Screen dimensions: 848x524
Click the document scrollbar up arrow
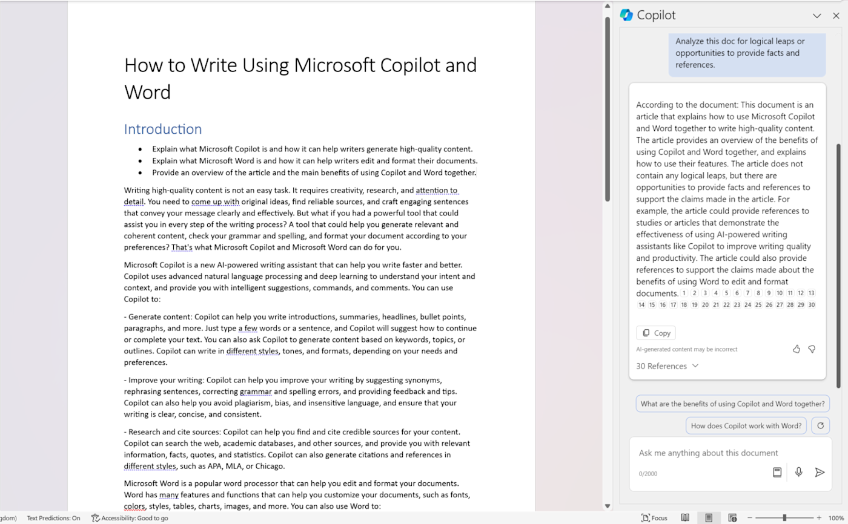(x=608, y=7)
